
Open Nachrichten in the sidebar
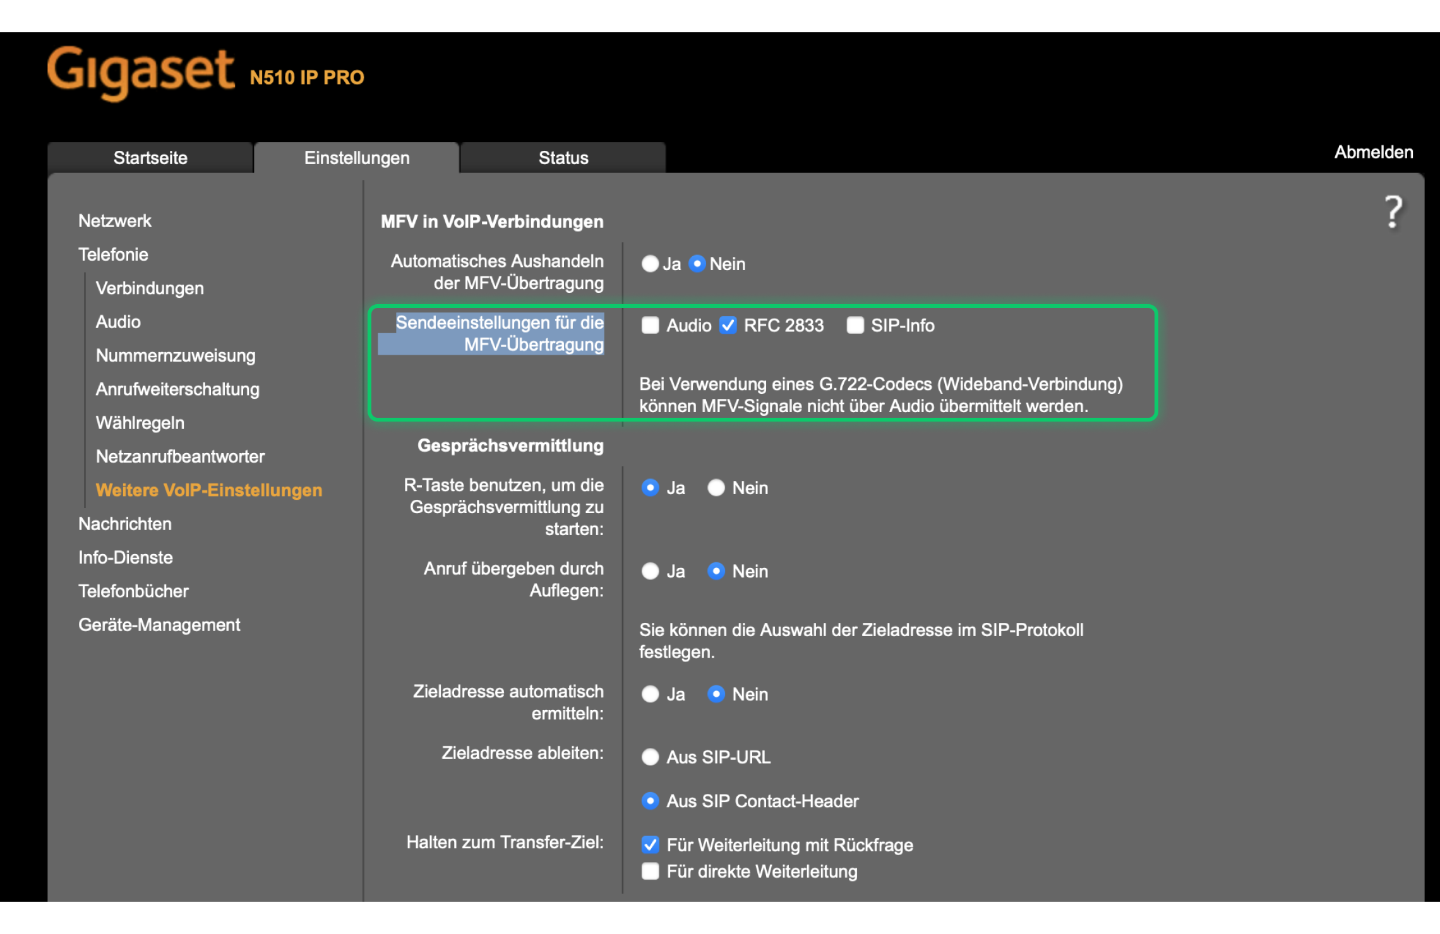[x=125, y=524]
